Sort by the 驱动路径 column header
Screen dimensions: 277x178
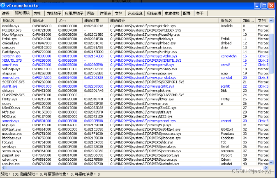164,21
